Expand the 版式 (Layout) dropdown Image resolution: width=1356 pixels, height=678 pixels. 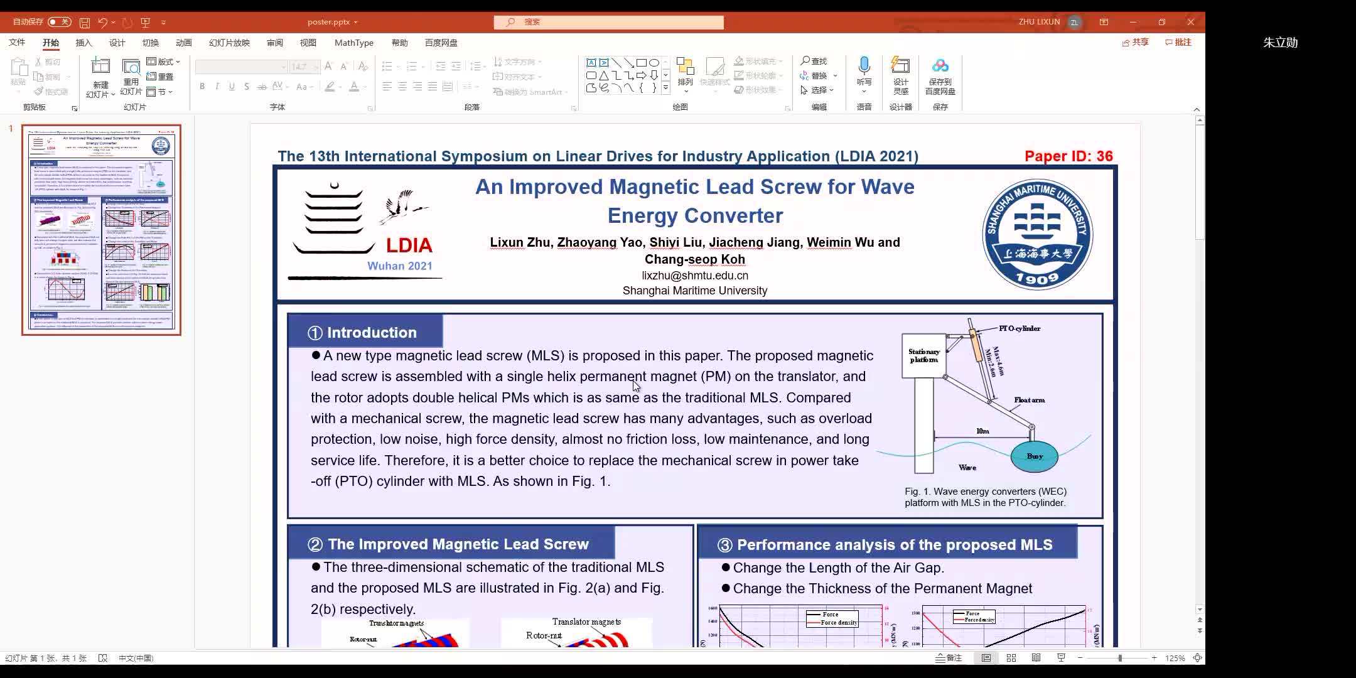click(x=163, y=62)
